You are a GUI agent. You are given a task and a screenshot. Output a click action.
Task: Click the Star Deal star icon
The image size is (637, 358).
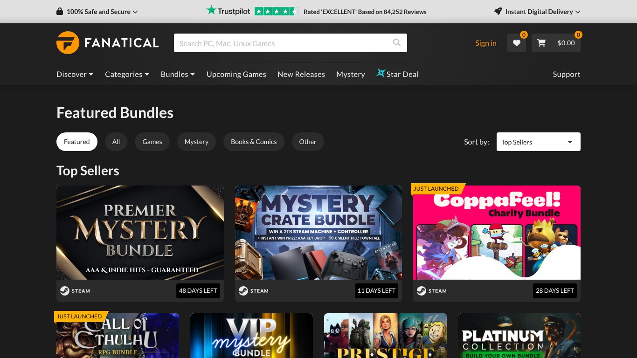381,73
